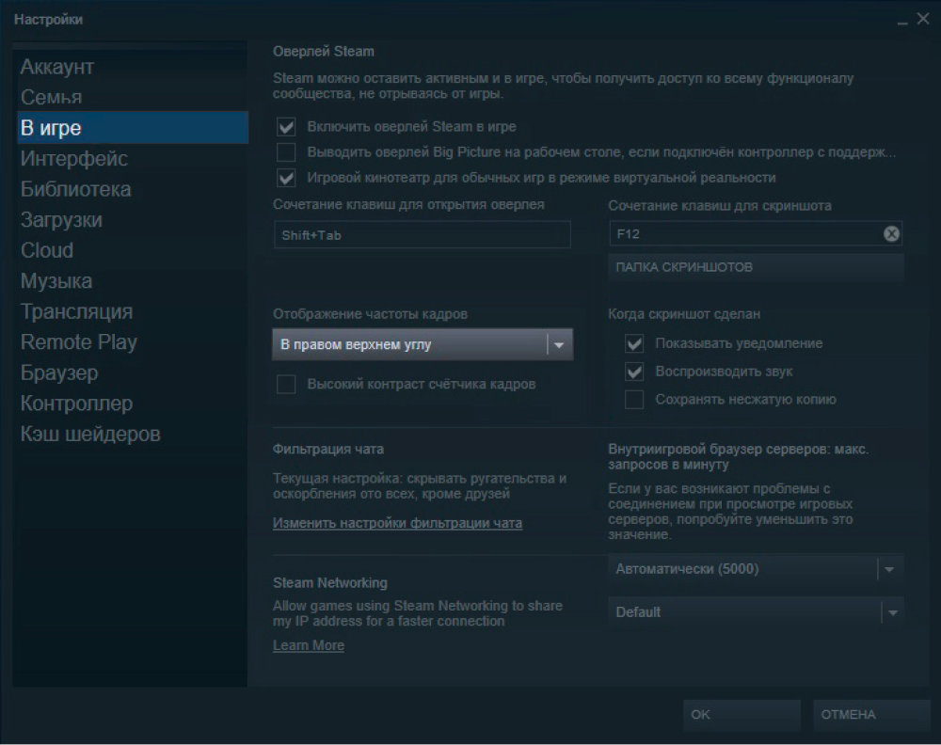Viewport: 941px width, 745px height.
Task: Open the Аккаунт settings section
Action: pyautogui.click(x=132, y=67)
